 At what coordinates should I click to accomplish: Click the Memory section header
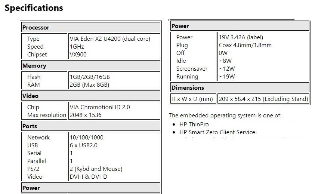[34, 66]
